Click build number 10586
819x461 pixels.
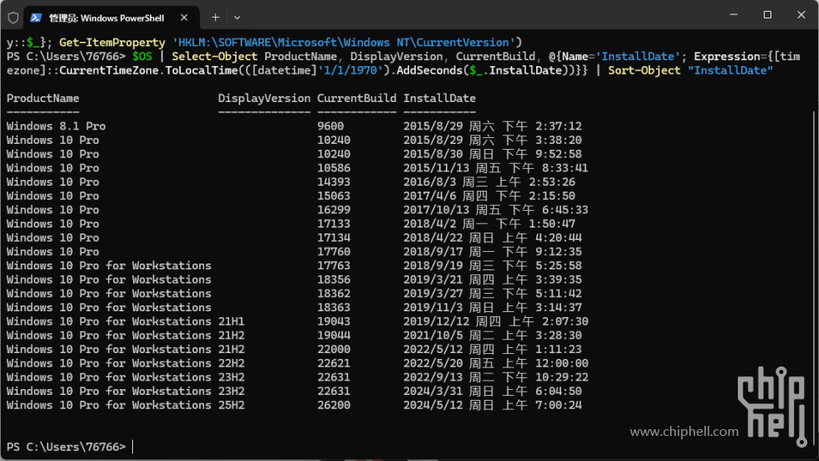334,168
